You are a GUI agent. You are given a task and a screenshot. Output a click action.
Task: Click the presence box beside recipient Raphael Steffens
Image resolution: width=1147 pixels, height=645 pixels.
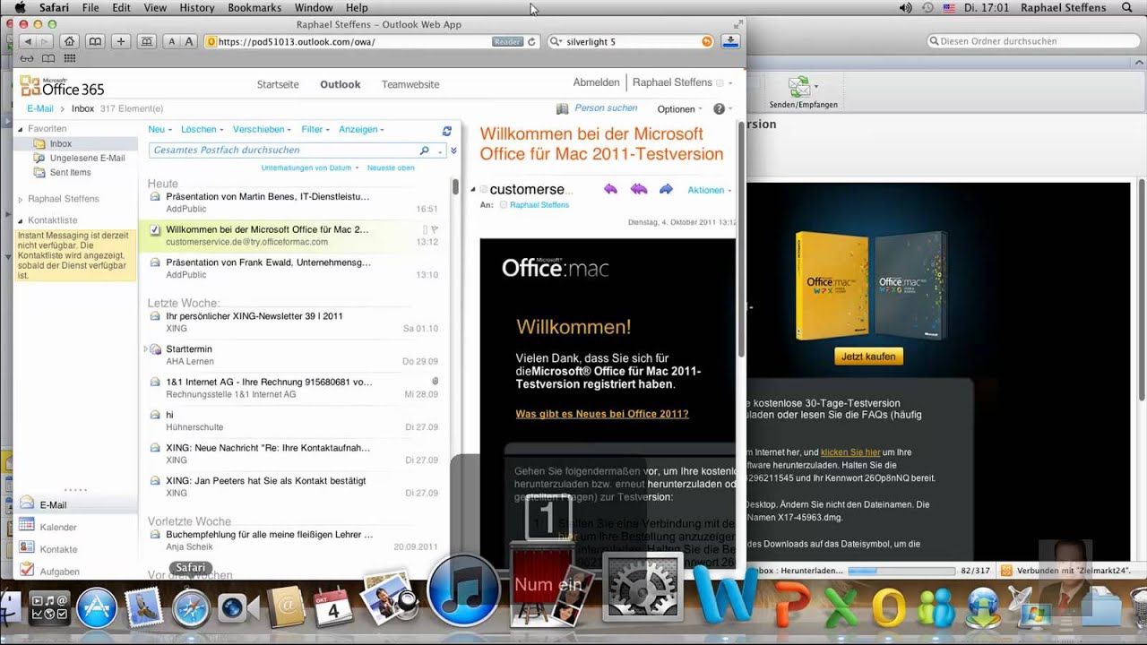coord(504,205)
